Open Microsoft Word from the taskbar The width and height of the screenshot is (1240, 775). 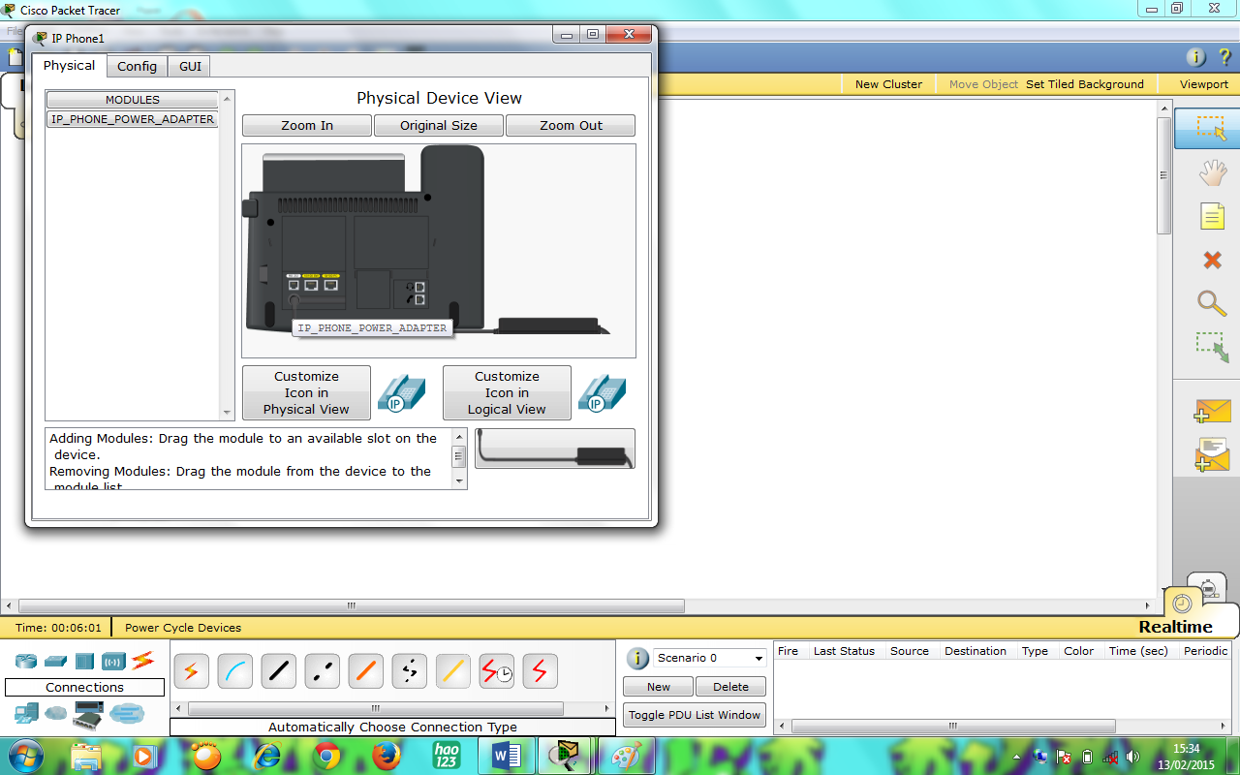point(506,756)
